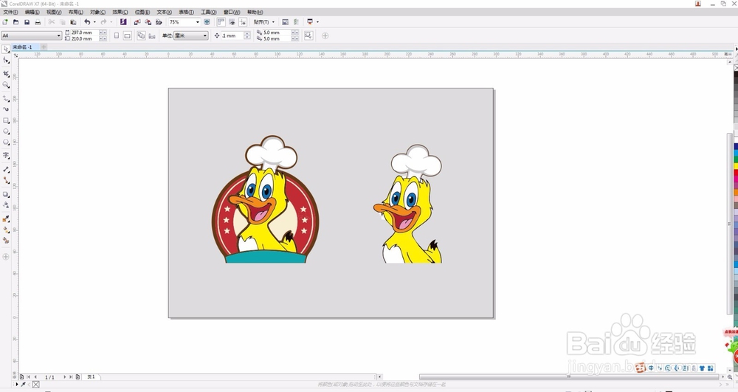
Task: Click the New document icon
Action: tap(5, 22)
